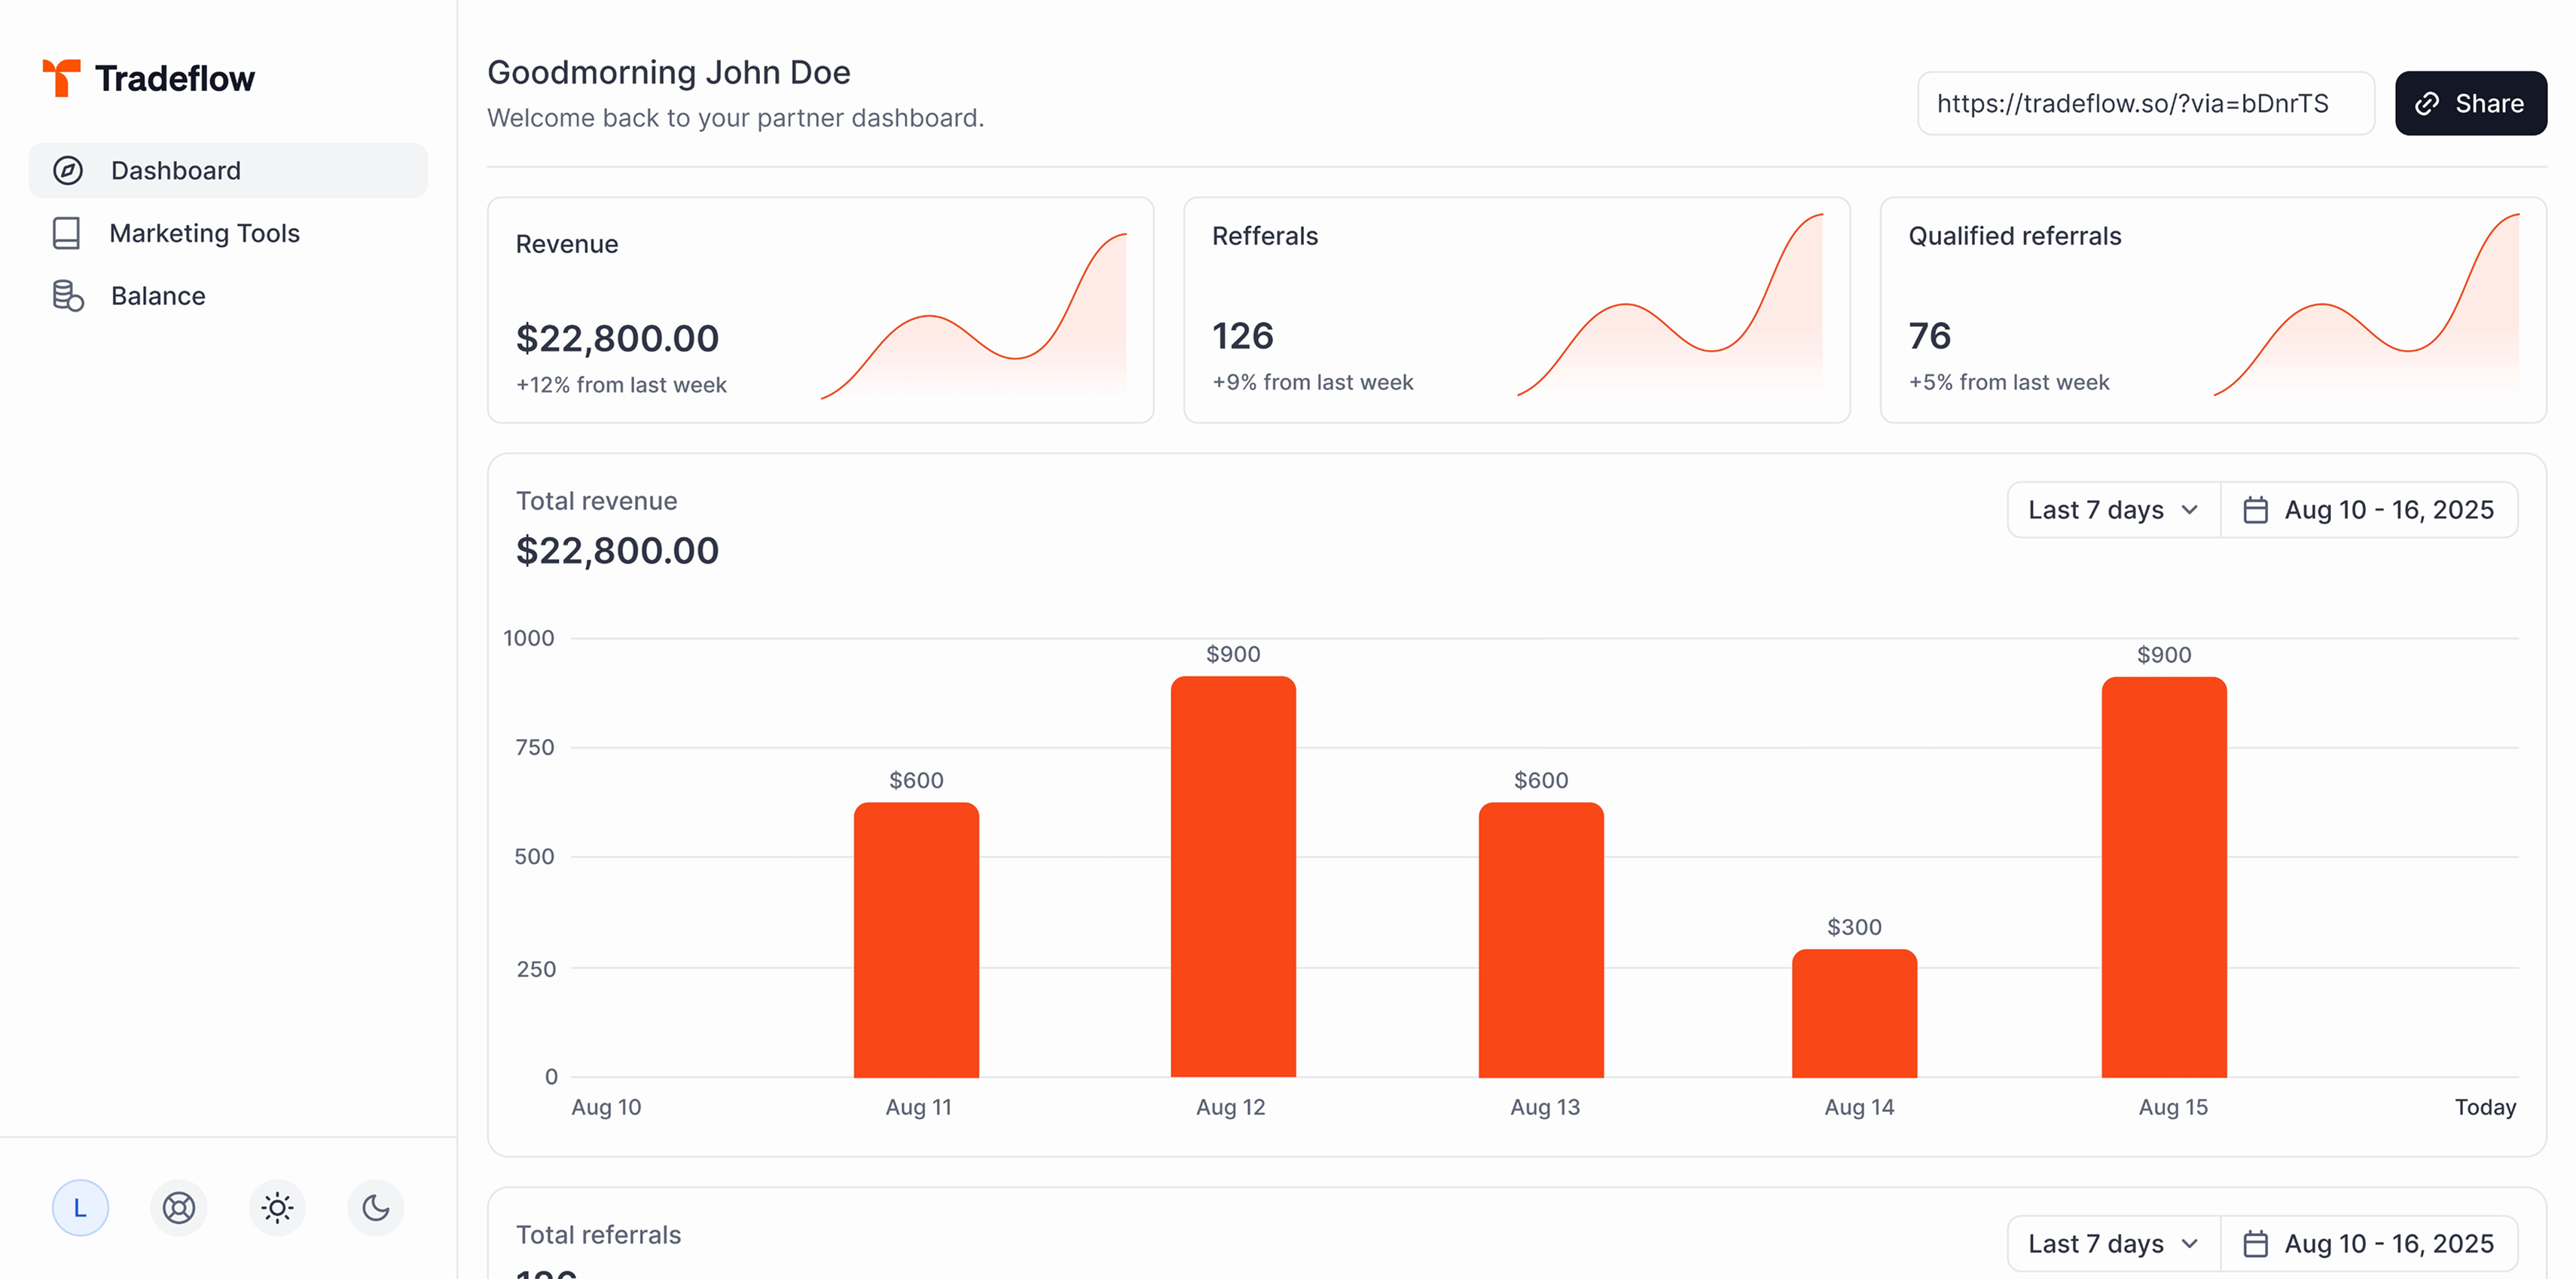Click +9% from last week text
The width and height of the screenshot is (2576, 1279).
[x=1313, y=382]
